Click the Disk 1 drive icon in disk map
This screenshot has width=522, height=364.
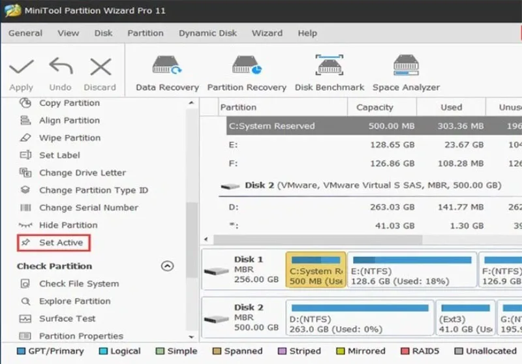pyautogui.click(x=217, y=271)
